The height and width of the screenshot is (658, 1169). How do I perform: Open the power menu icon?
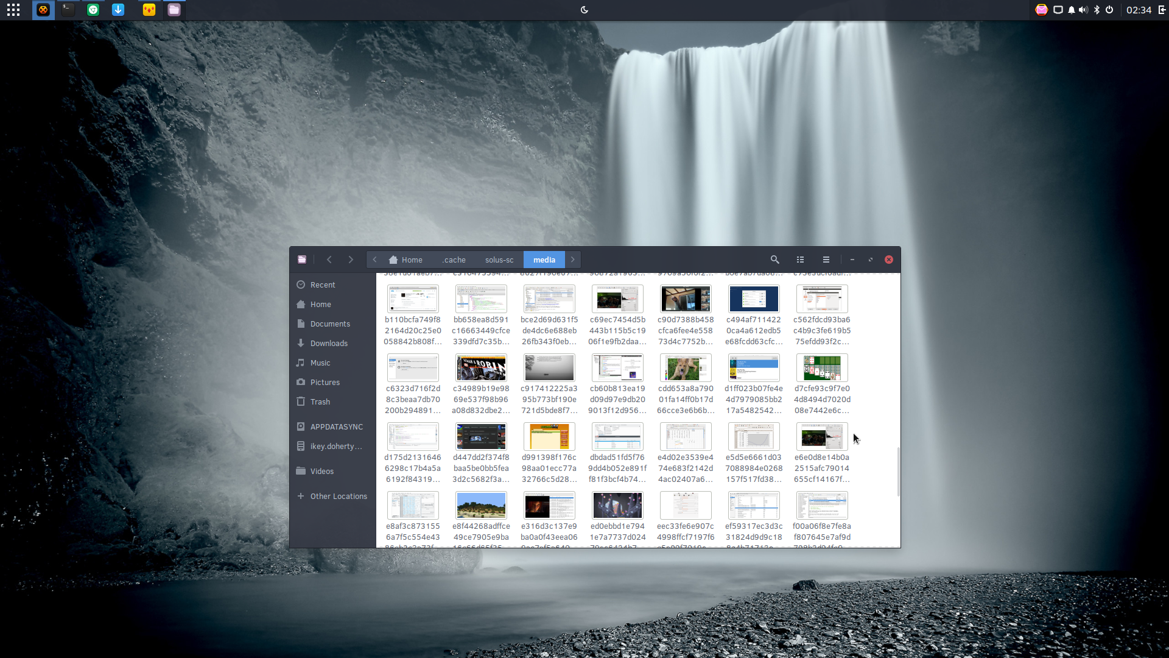(1109, 10)
